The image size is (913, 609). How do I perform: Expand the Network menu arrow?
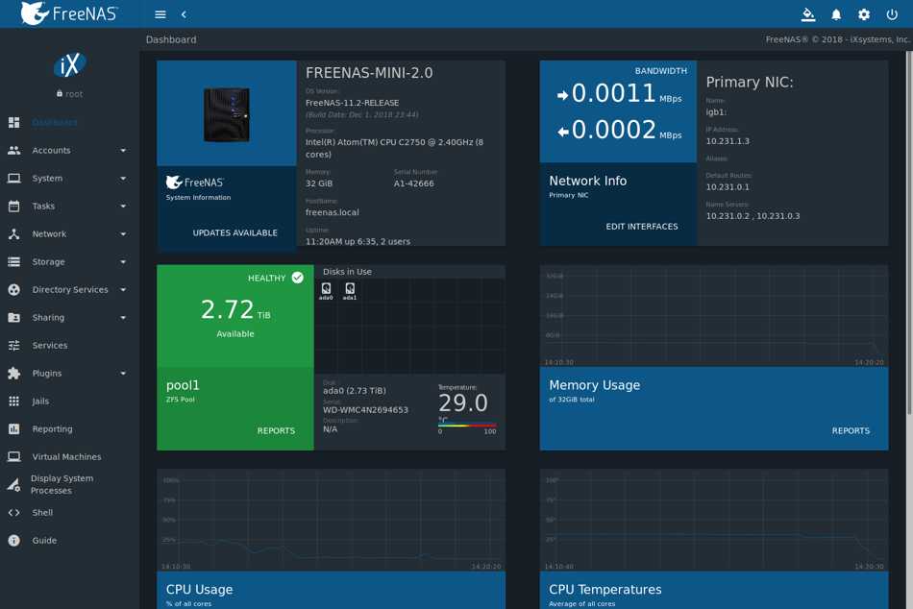pos(123,234)
